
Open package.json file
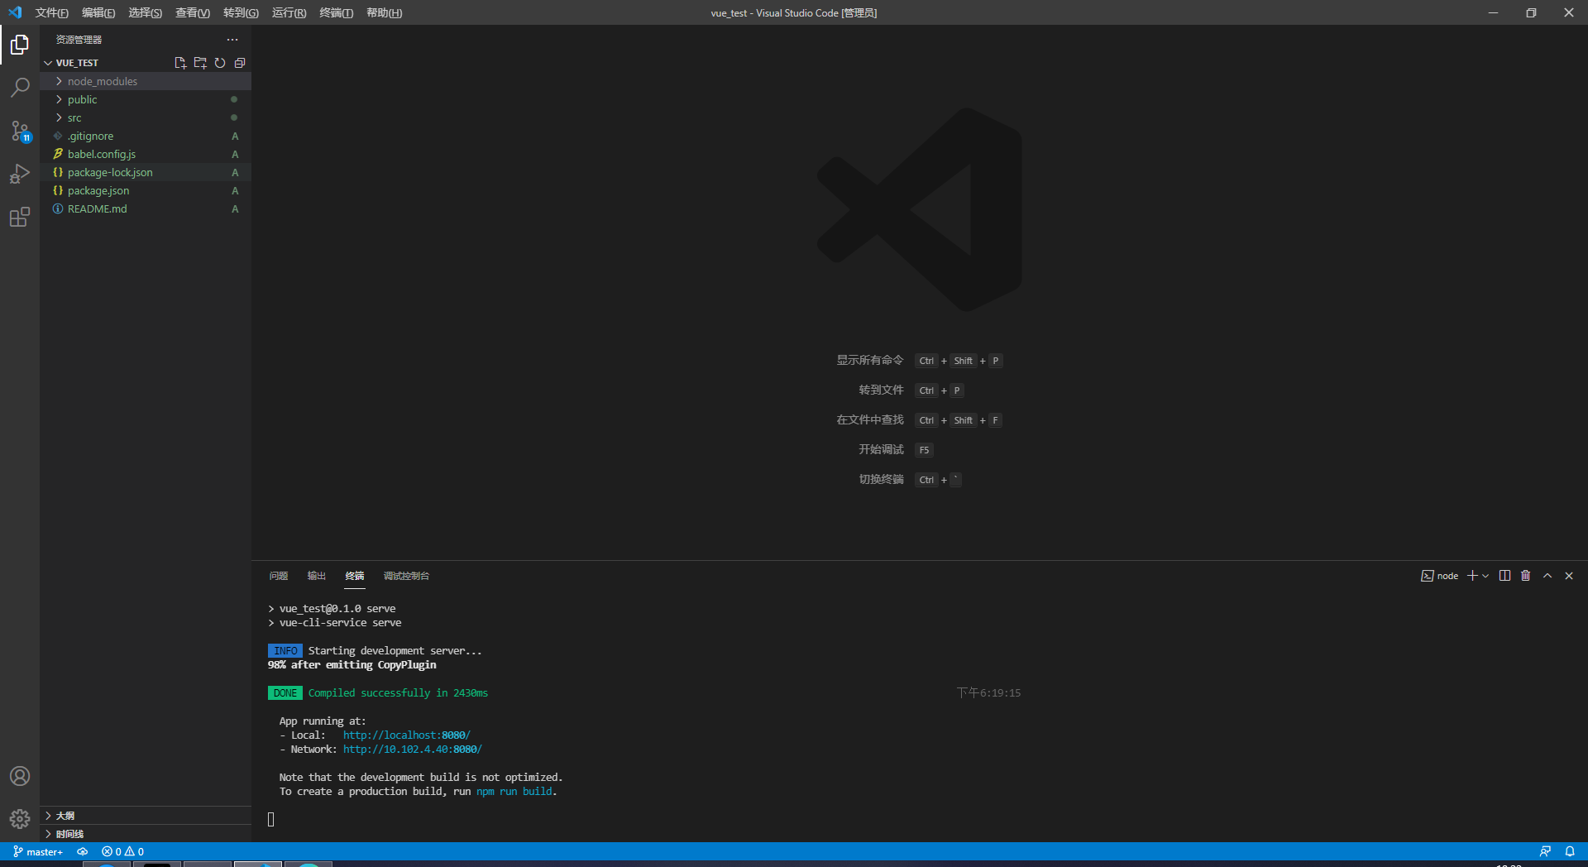click(146, 190)
